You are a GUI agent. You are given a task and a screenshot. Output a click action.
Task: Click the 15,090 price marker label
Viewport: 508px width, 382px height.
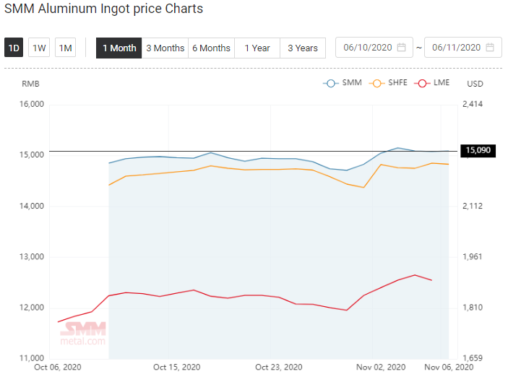pos(478,150)
